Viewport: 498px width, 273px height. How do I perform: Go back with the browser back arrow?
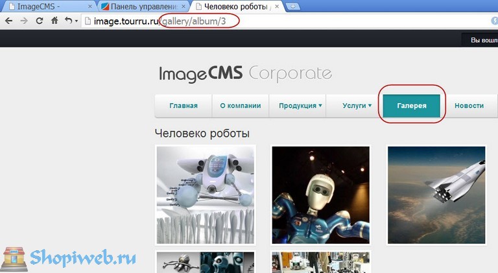[x=9, y=21]
